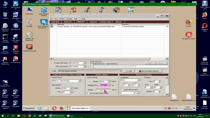Launch Opera from VM taskbar
The height and width of the screenshot is (118, 210).
coord(54,108)
